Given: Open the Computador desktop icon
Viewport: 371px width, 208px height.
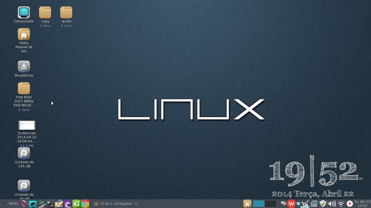Looking at the screenshot, I should 24,13.
